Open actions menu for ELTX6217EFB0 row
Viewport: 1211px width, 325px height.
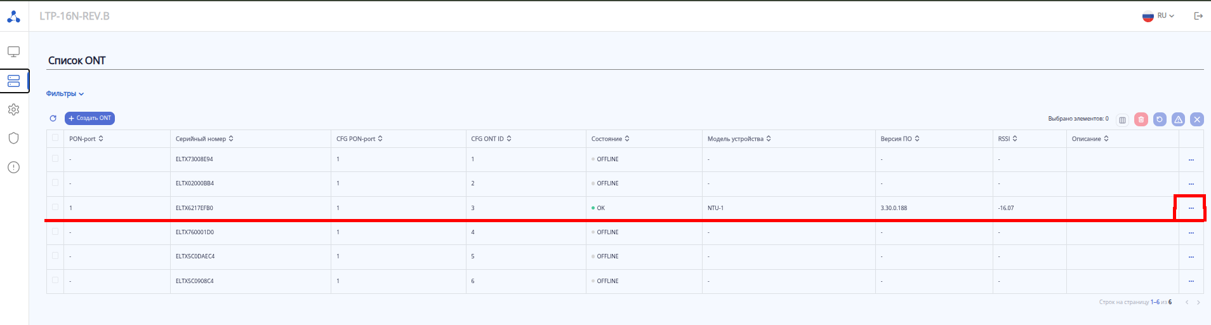coord(1191,208)
